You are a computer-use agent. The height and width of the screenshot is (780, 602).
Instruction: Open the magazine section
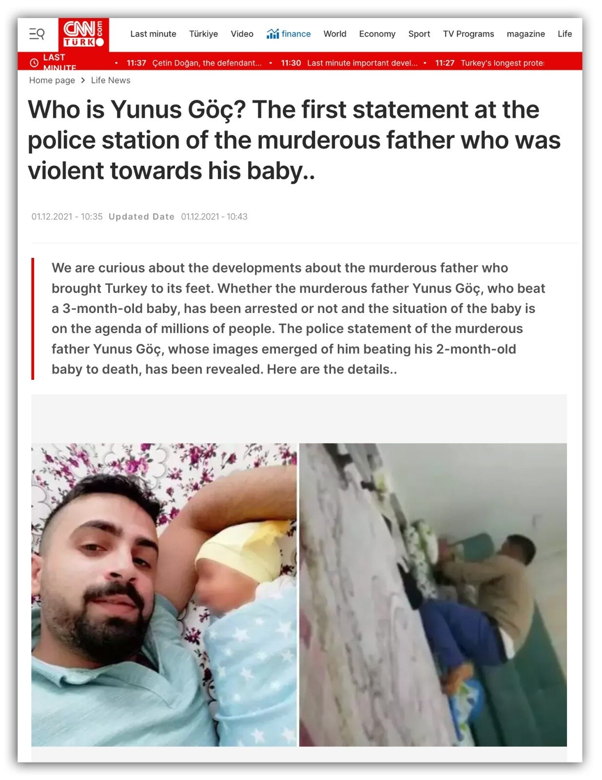click(x=526, y=34)
